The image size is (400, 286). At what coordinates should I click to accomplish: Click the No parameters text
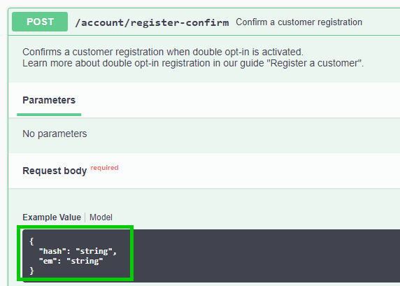(55, 134)
